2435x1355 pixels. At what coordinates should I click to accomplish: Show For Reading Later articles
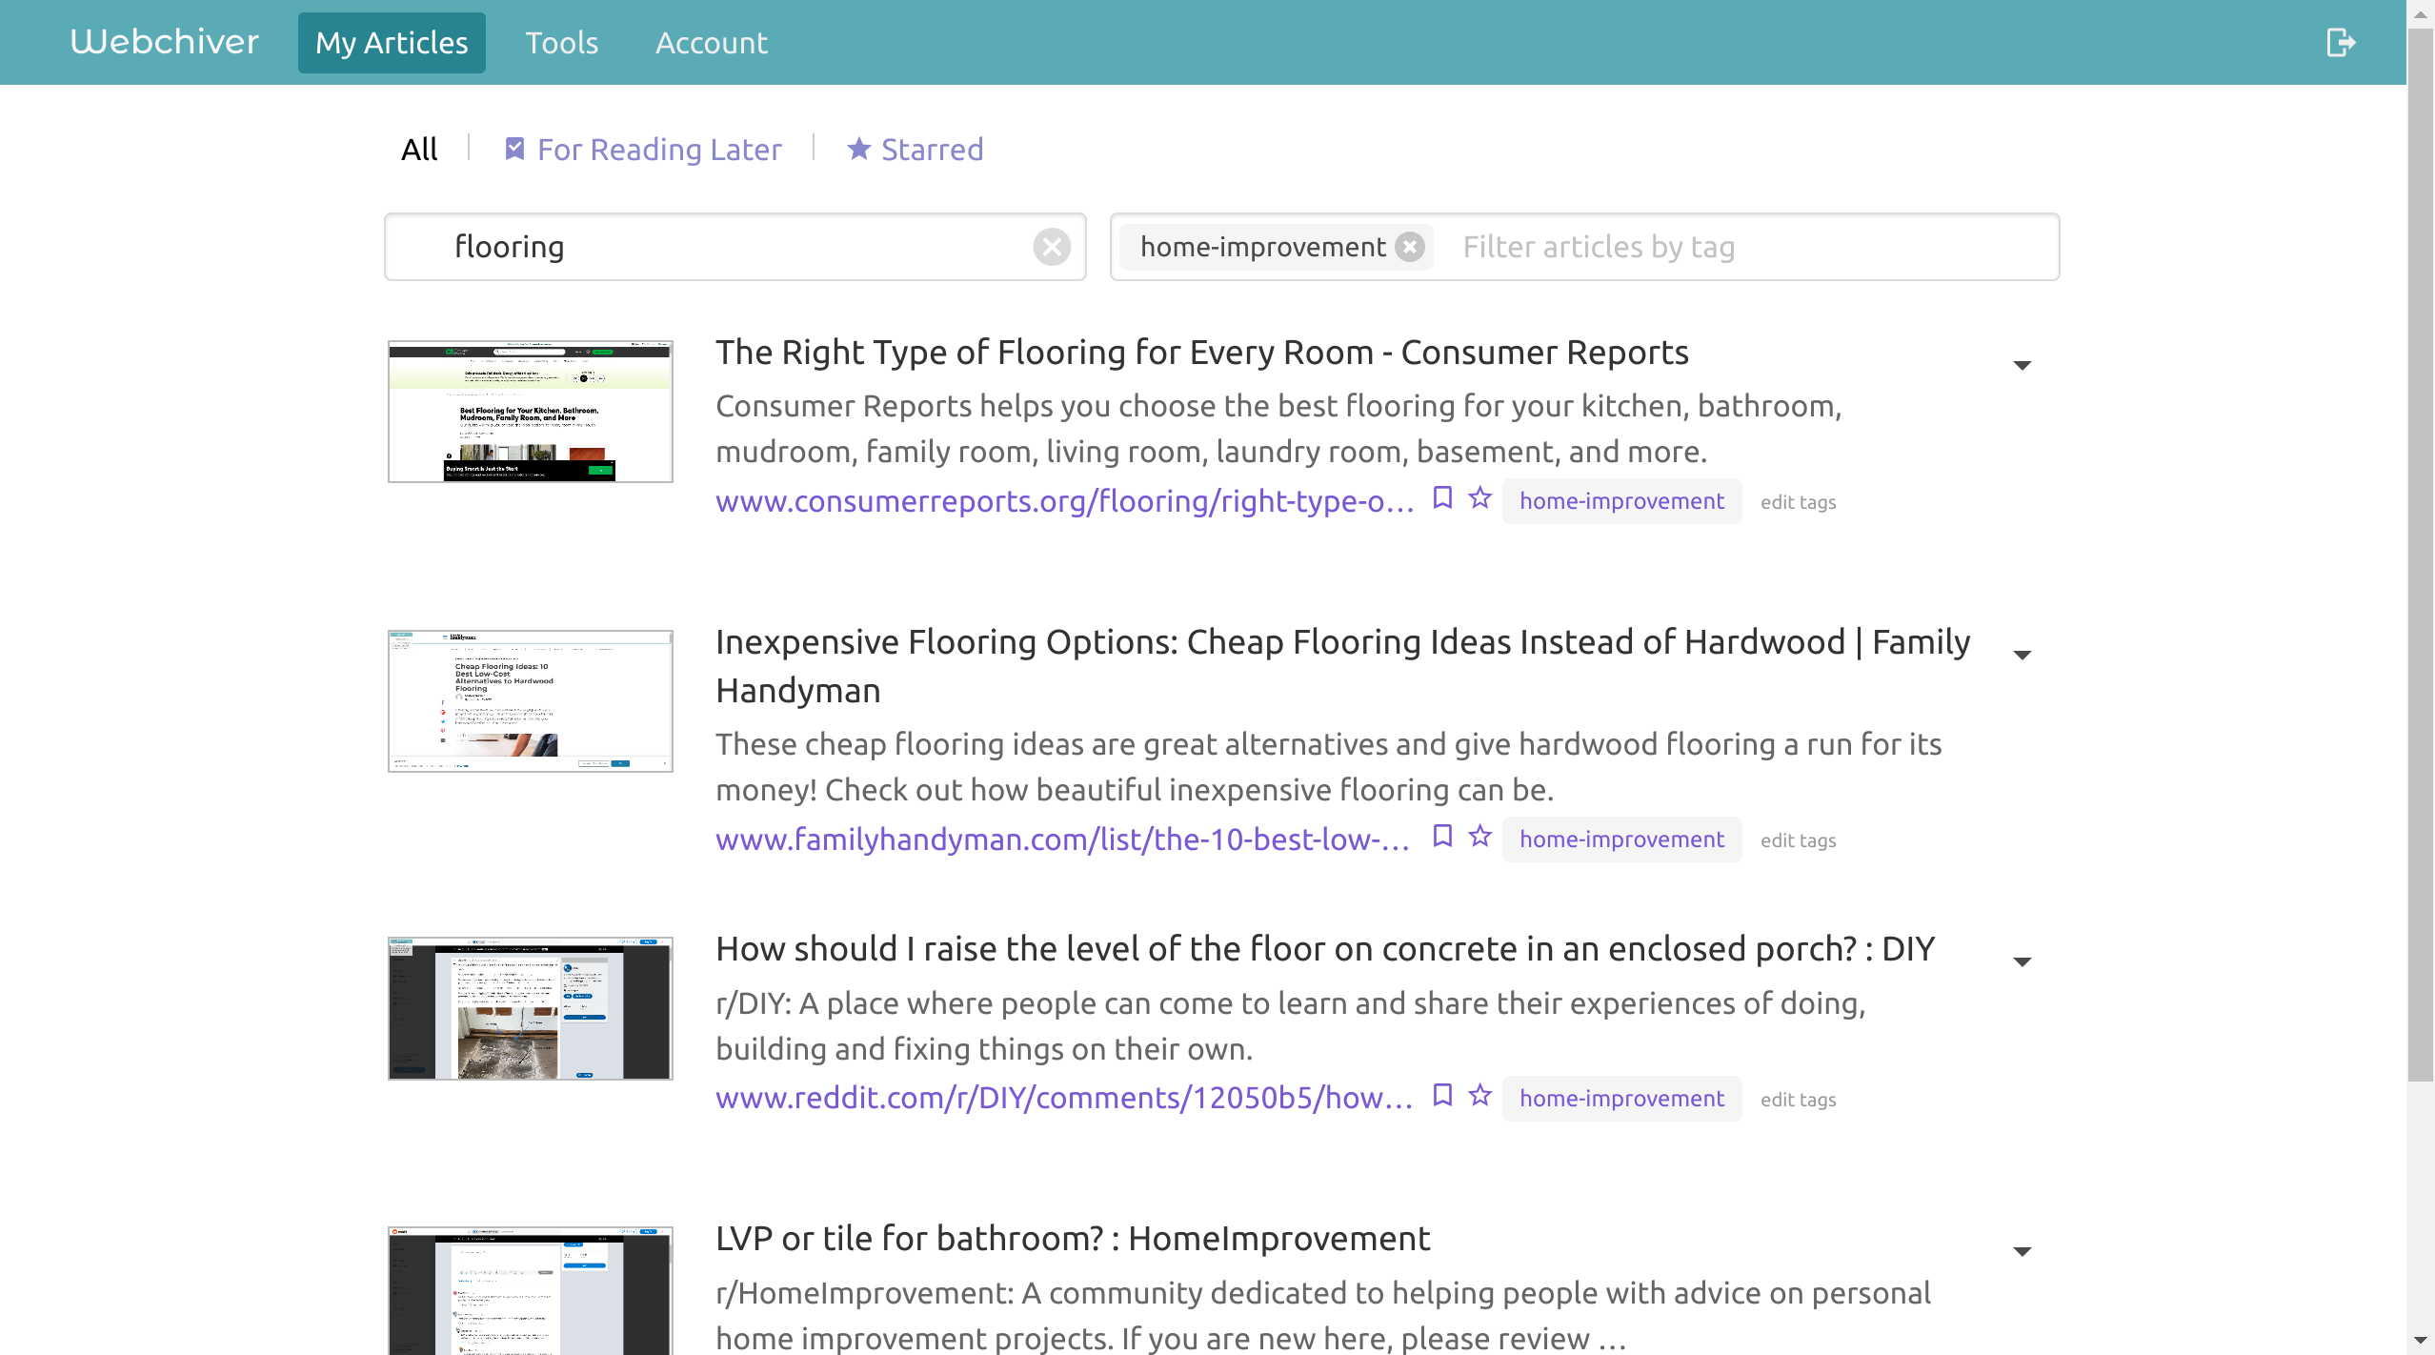643,150
